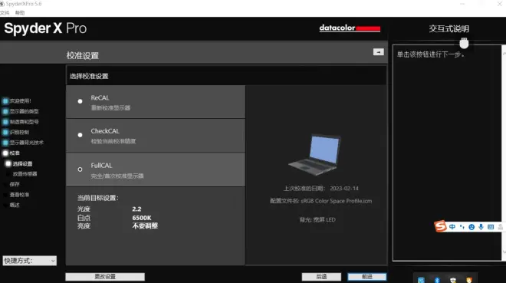
Task: Select the CheckCAL radio option
Action: (x=80, y=135)
